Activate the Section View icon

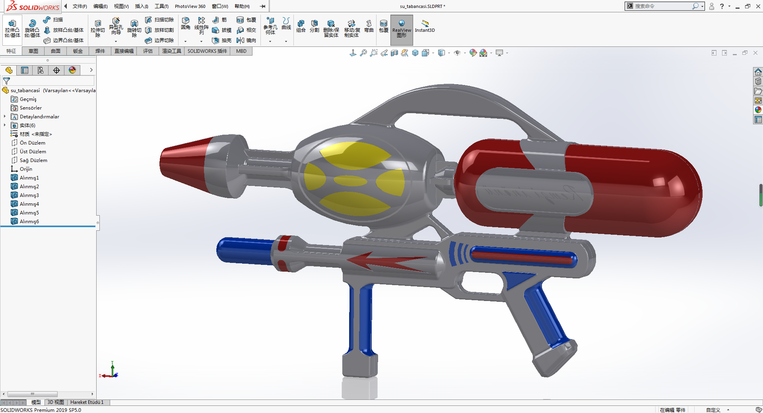394,53
